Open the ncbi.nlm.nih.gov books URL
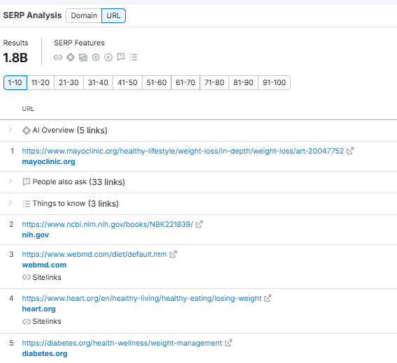The image size is (397, 363). (x=108, y=224)
